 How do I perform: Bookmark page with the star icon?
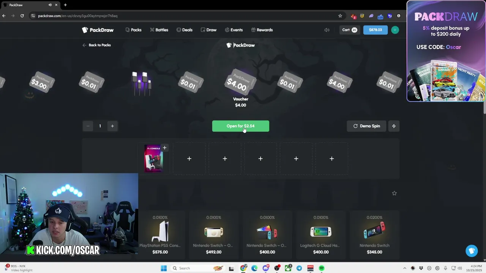pos(340,16)
